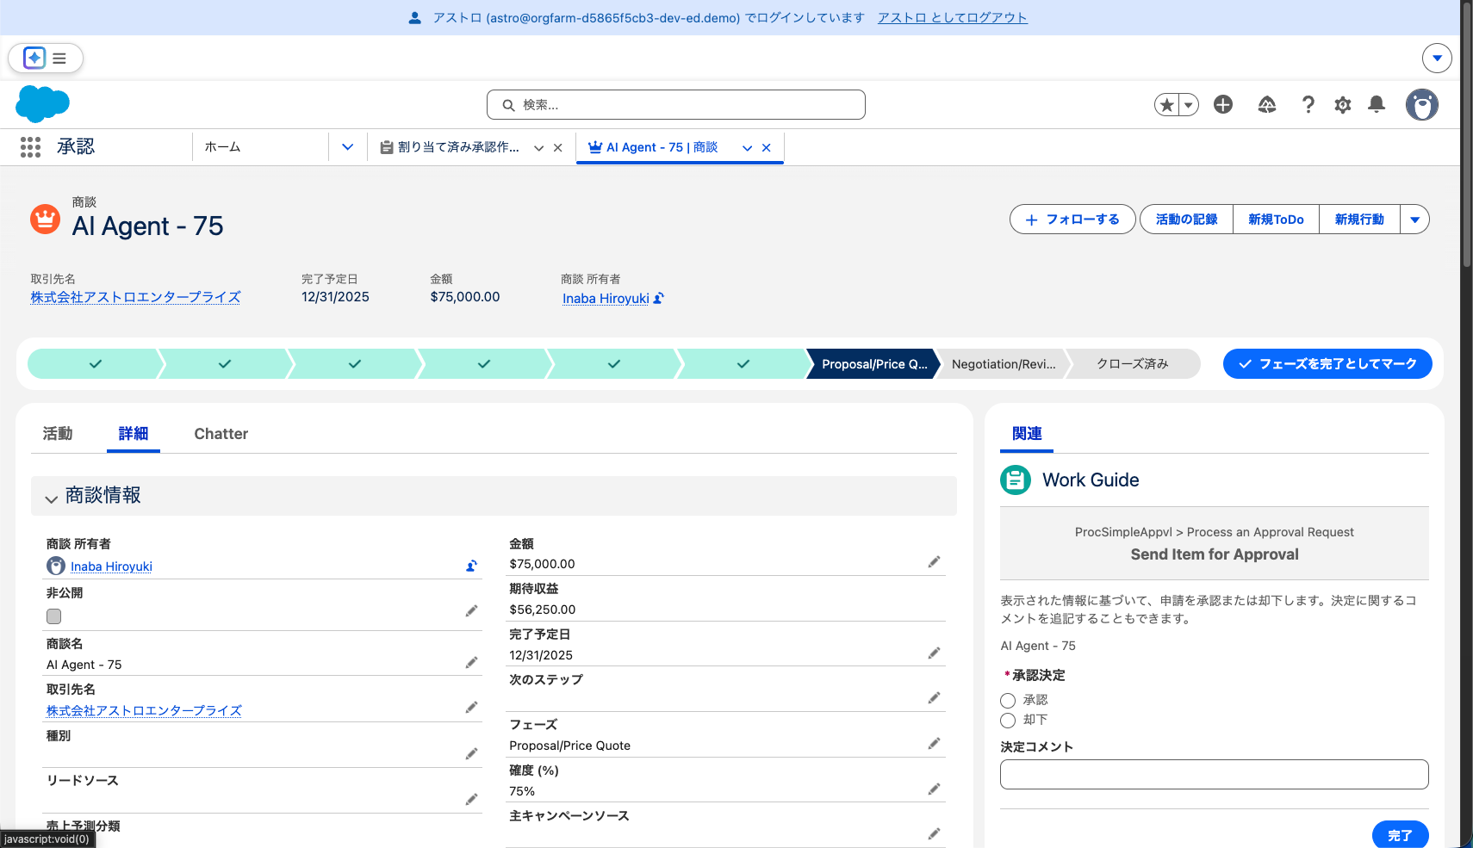Open the App Launcher grid icon
The width and height of the screenshot is (1473, 848).
(x=30, y=147)
